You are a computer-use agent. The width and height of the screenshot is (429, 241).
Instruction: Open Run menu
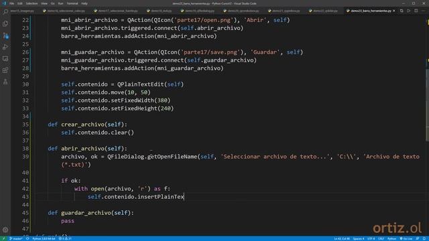coord(60,3)
